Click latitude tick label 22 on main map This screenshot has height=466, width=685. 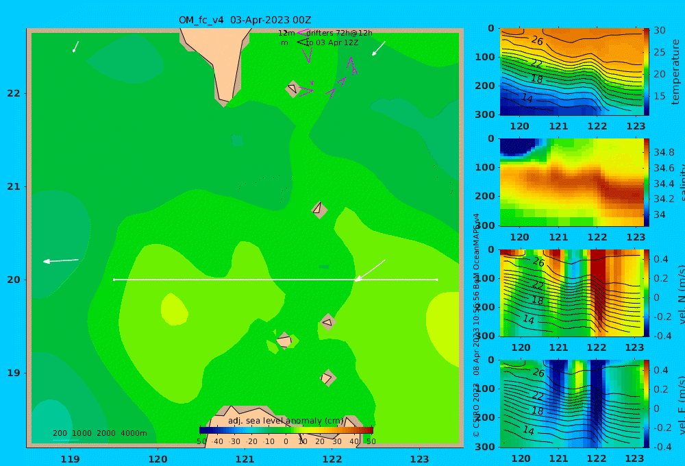point(14,93)
